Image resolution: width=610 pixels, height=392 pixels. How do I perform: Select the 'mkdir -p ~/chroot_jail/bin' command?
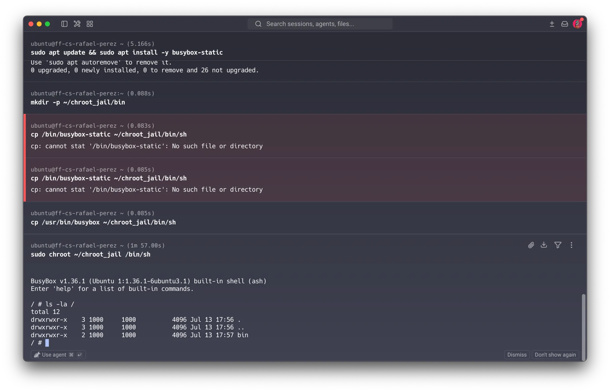click(x=78, y=102)
